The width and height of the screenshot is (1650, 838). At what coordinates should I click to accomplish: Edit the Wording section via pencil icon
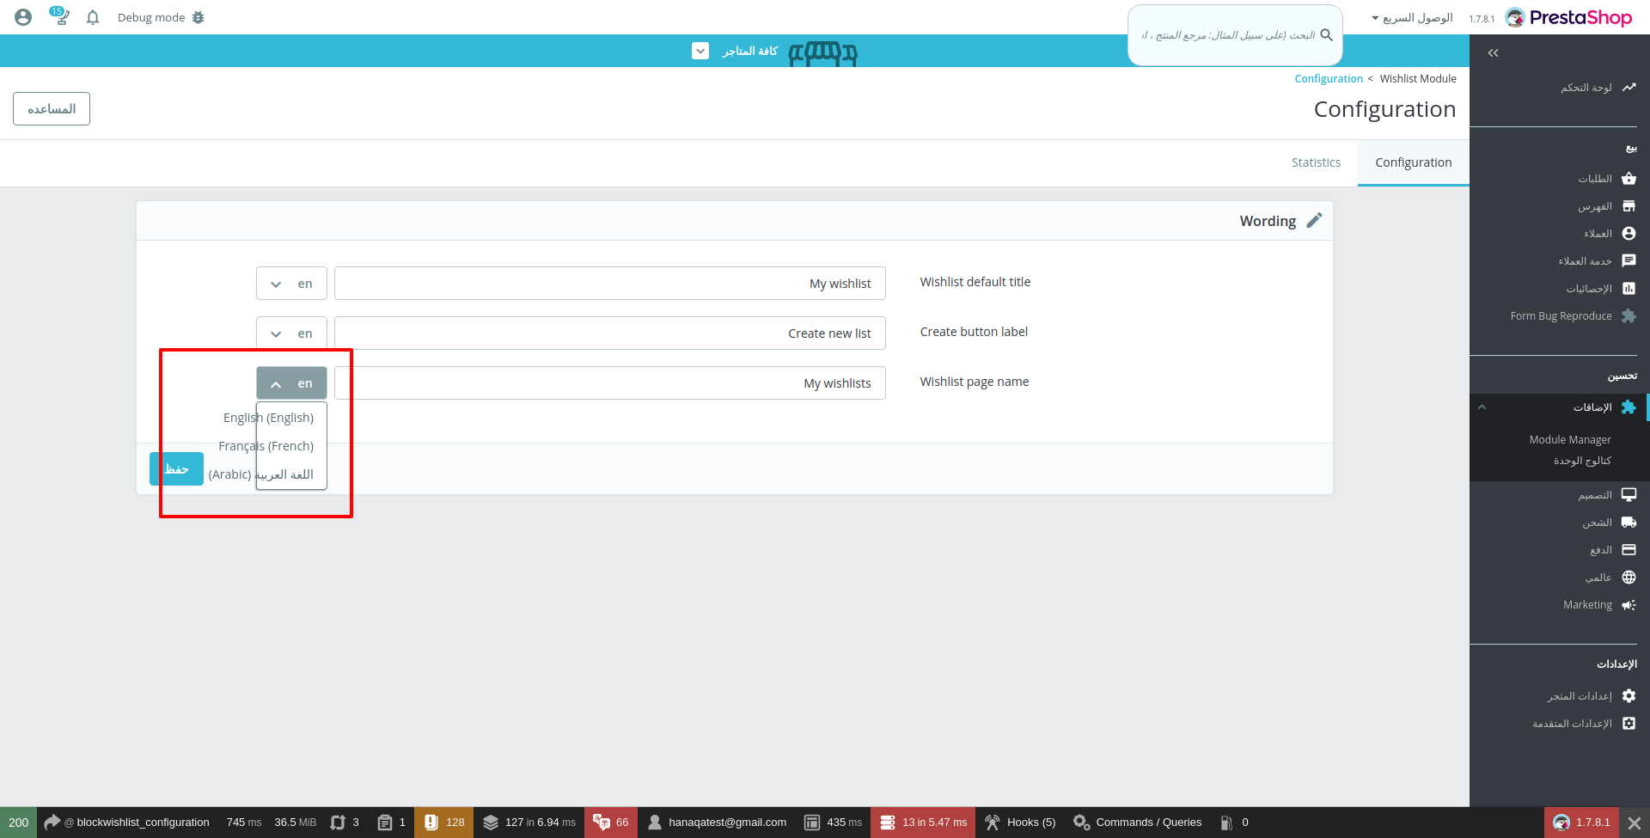pos(1314,220)
